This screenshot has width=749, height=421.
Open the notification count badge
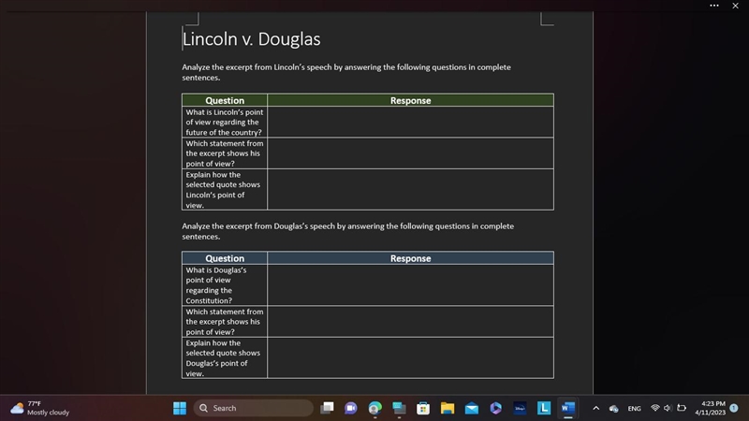coord(734,408)
